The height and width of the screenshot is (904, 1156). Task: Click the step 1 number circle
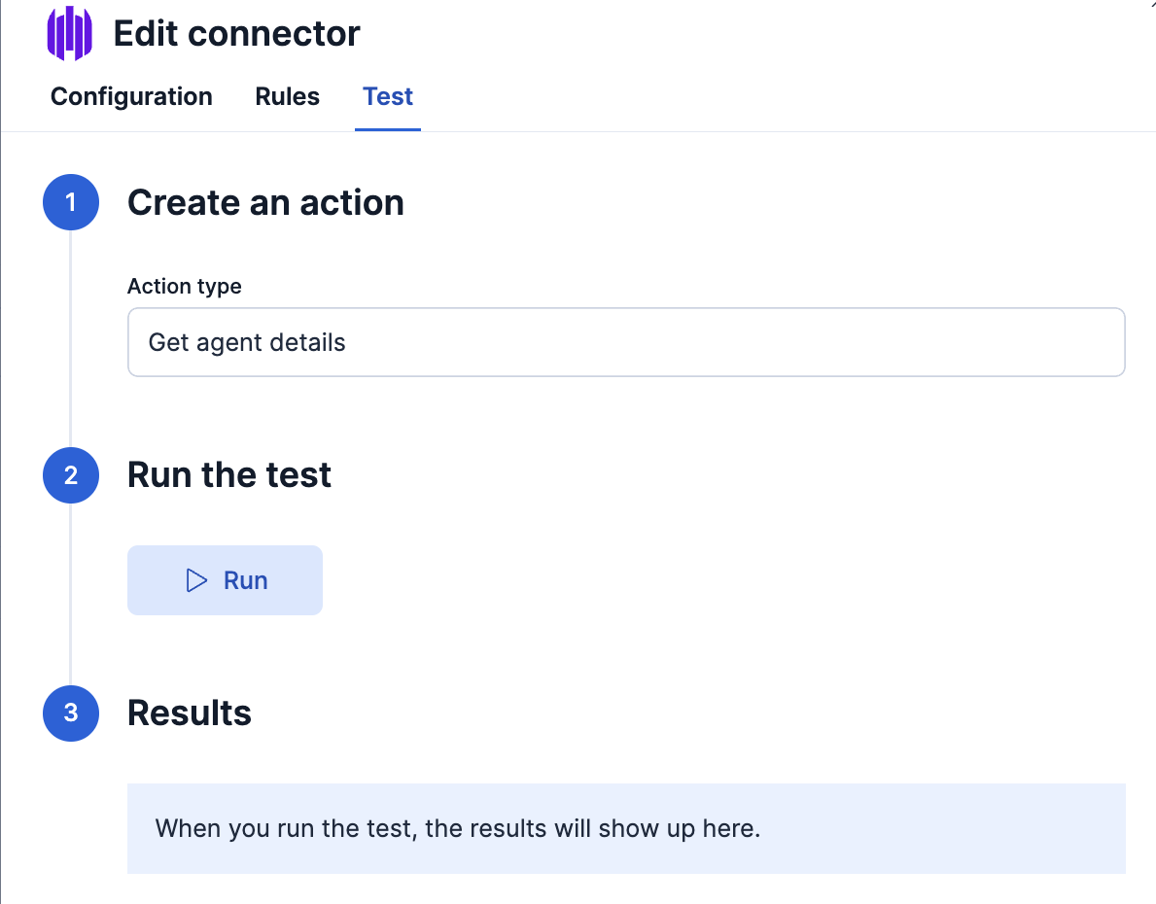pyautogui.click(x=70, y=202)
